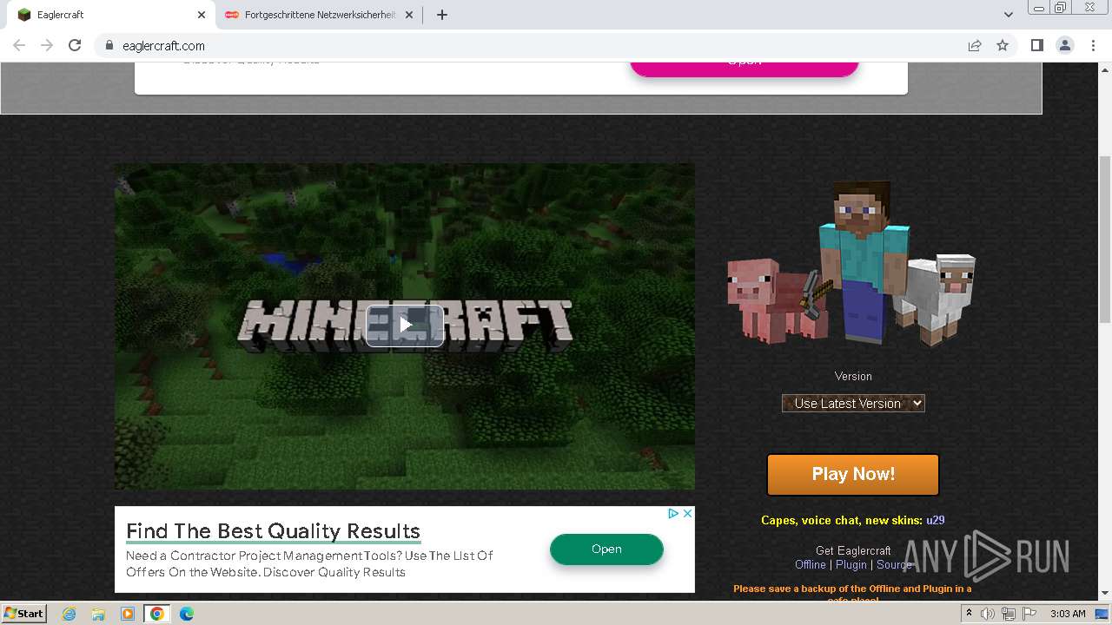Share this page icon in address bar
The image size is (1112, 625).
point(975,45)
